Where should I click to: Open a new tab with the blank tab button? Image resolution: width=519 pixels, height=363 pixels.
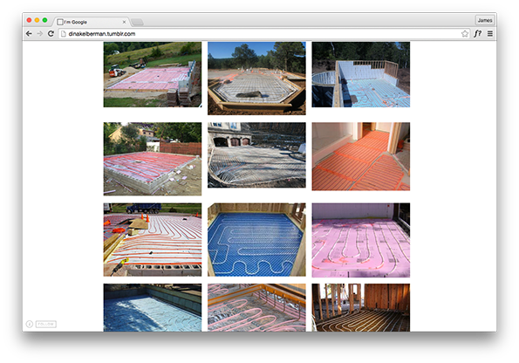click(x=137, y=22)
